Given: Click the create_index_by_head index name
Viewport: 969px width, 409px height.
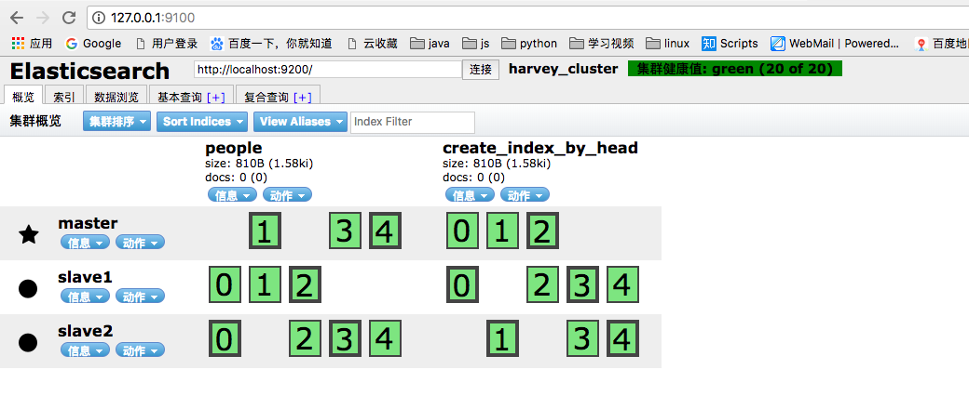Looking at the screenshot, I should point(540,148).
